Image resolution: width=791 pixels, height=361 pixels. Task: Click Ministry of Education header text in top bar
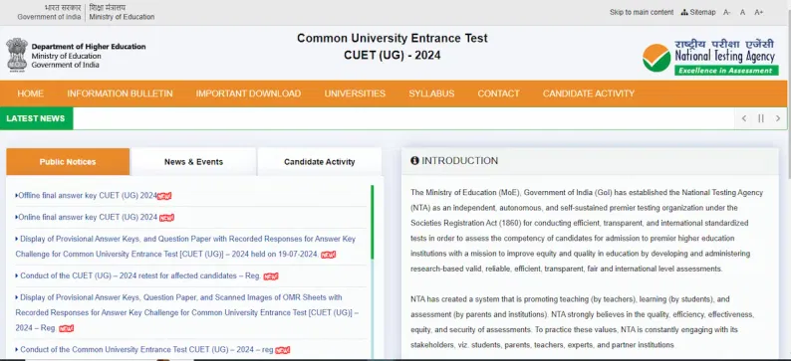pyautogui.click(x=123, y=17)
